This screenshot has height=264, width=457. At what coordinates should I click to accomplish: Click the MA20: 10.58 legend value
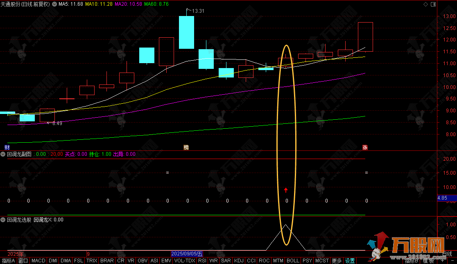click(128, 4)
